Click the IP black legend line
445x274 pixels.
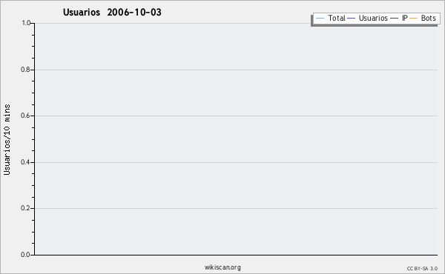(x=395, y=19)
